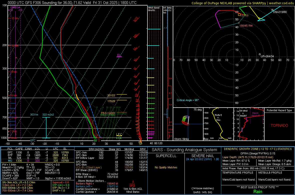Click the Wind Speed (knots) bar panel
This screenshot has height=195, width=295.
(x=154, y=75)
